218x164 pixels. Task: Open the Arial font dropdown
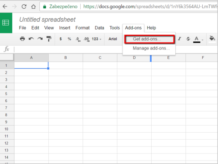click(113, 39)
